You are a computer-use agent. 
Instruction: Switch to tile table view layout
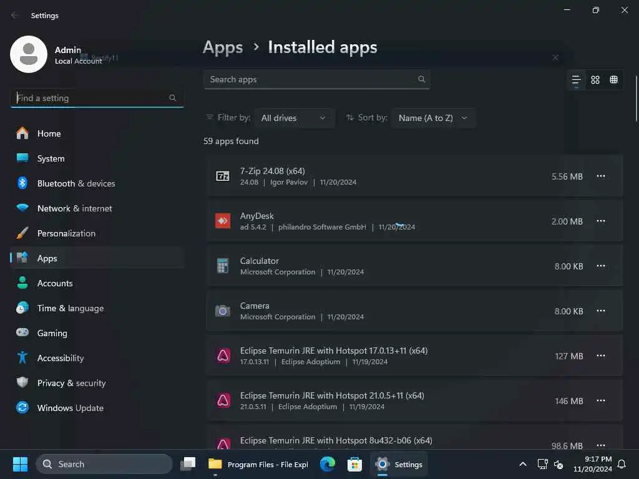click(x=614, y=80)
